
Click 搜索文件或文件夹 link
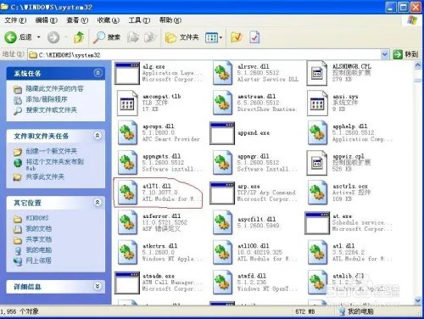pyautogui.click(x=52, y=110)
